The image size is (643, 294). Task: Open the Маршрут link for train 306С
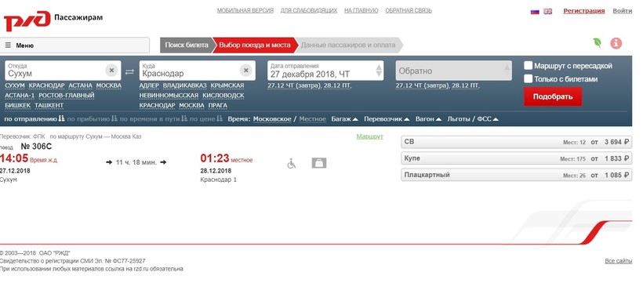pyautogui.click(x=369, y=136)
